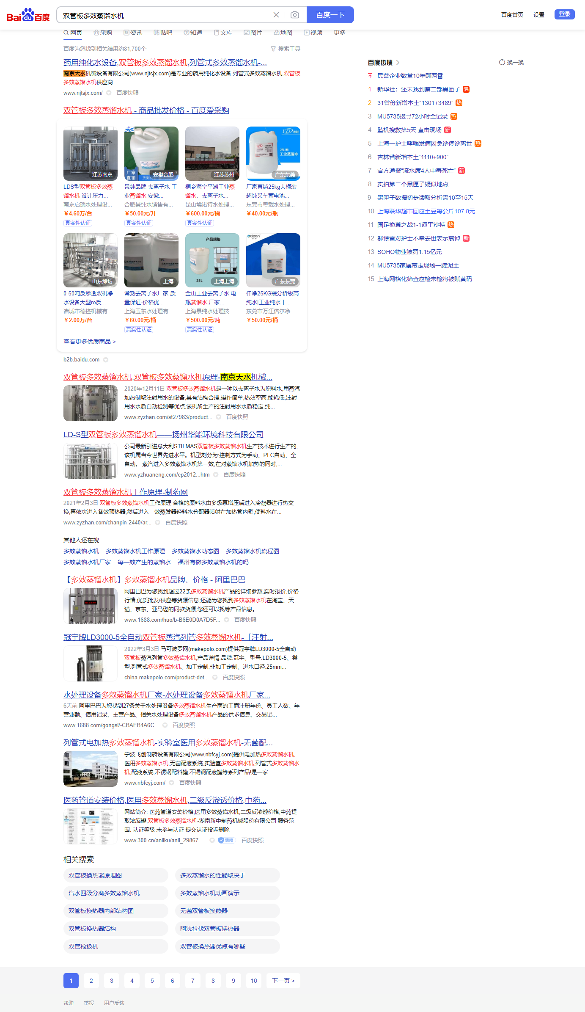This screenshot has height=1012, width=585.
Task: Click icon beside www.zyzhan.com/st27983 URL
Action: [x=219, y=417]
